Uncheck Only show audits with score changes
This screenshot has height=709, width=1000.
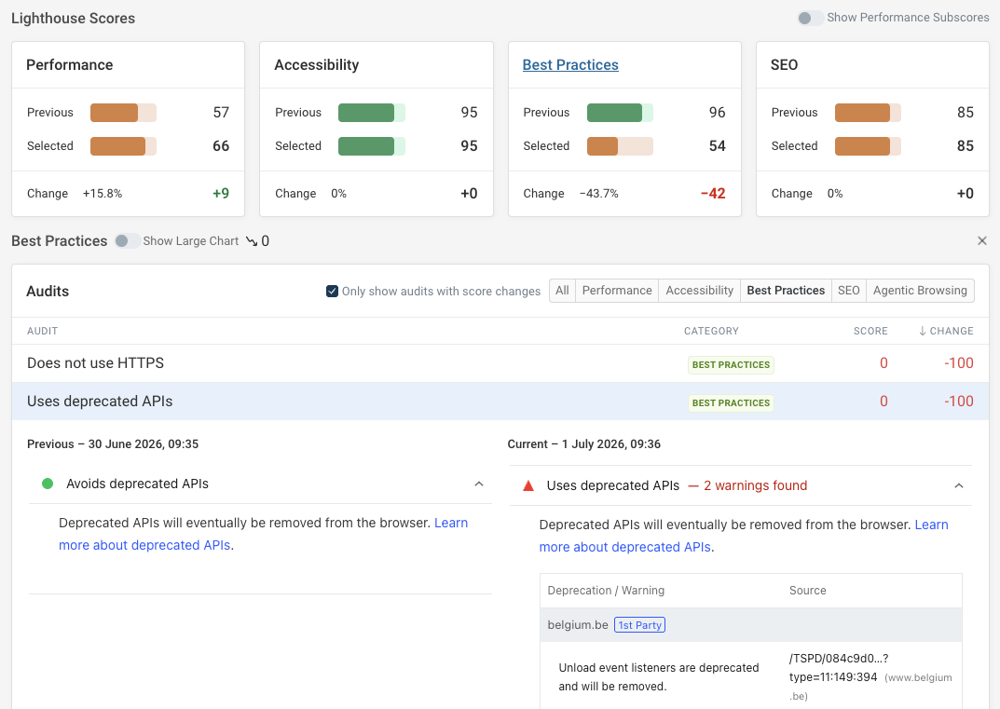click(x=333, y=292)
